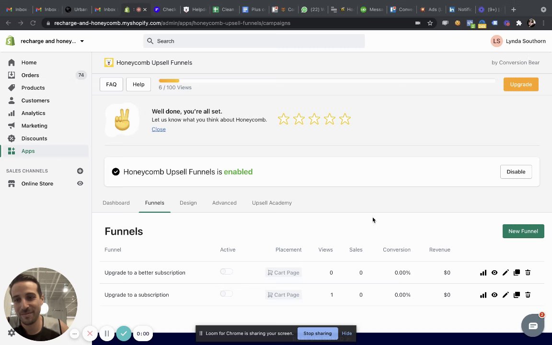Delete the Upgrade to a subscription funnel

pos(528,295)
